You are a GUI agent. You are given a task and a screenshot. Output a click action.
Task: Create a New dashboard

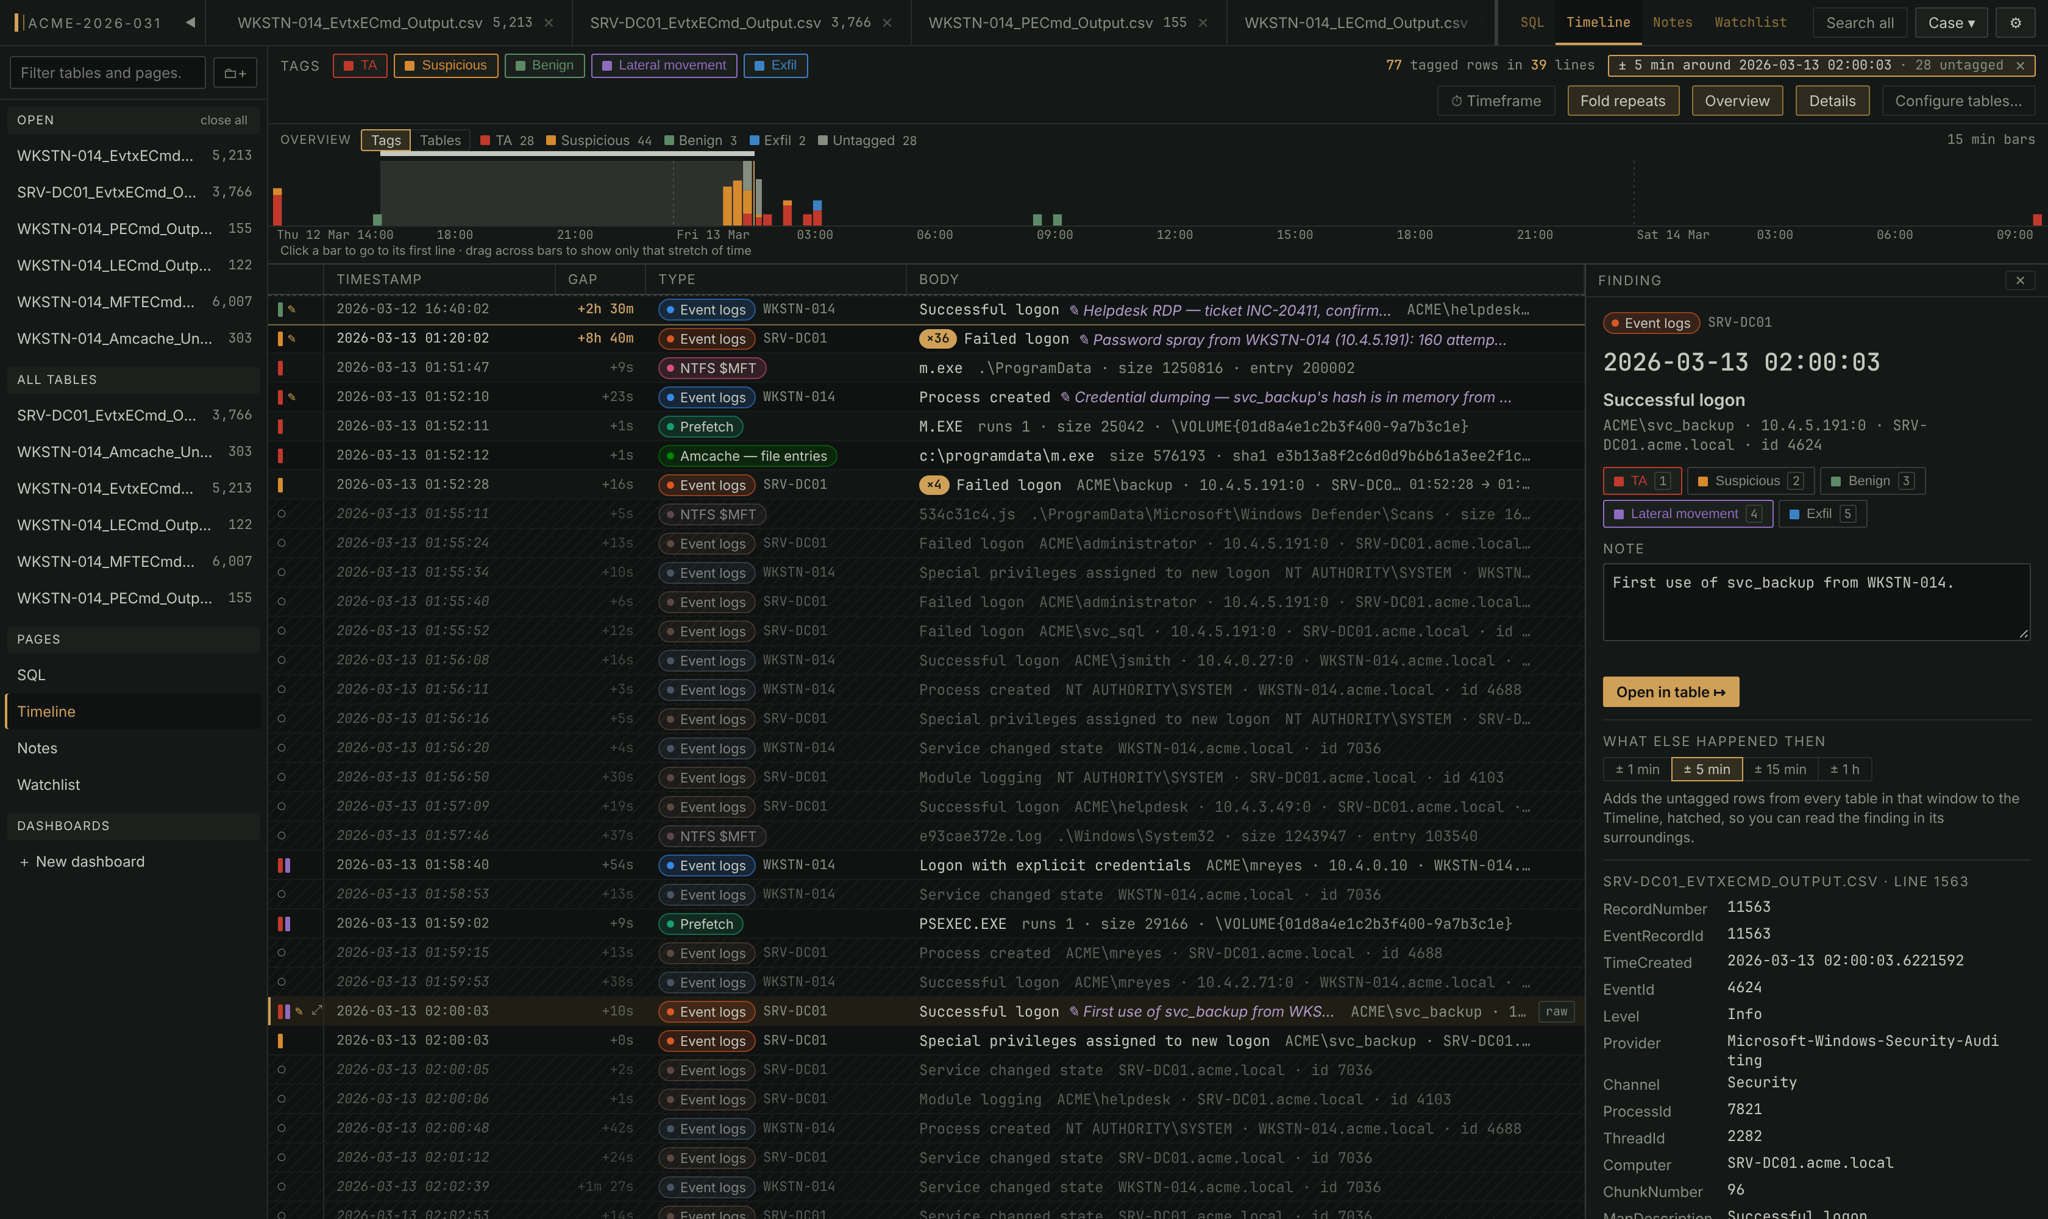pyautogui.click(x=81, y=862)
